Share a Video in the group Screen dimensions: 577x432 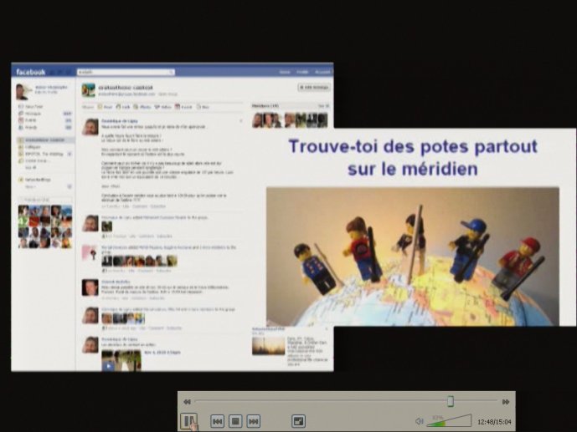coord(163,107)
